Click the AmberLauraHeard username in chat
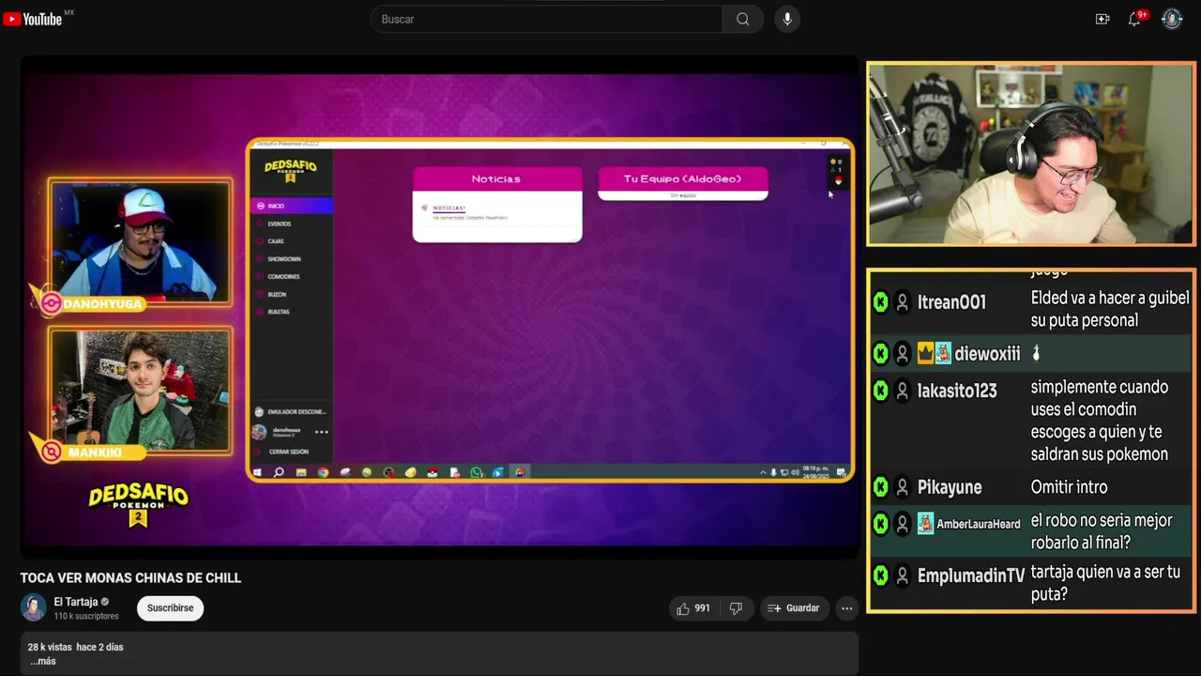Screen dimensions: 1201x676 click(979, 524)
